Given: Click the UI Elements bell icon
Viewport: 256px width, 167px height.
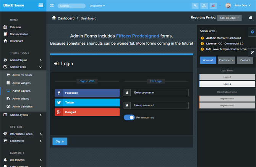Looking at the screenshot, I should click(5, 160).
